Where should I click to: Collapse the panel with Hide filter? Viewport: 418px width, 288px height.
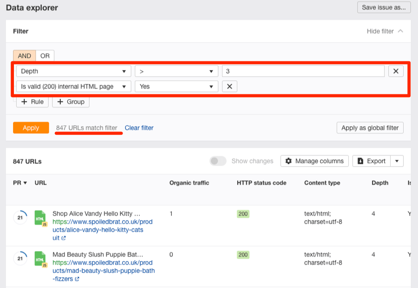(x=385, y=31)
